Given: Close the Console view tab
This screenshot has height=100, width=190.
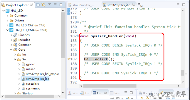Looking at the screenshot, I should coord(106,93).
